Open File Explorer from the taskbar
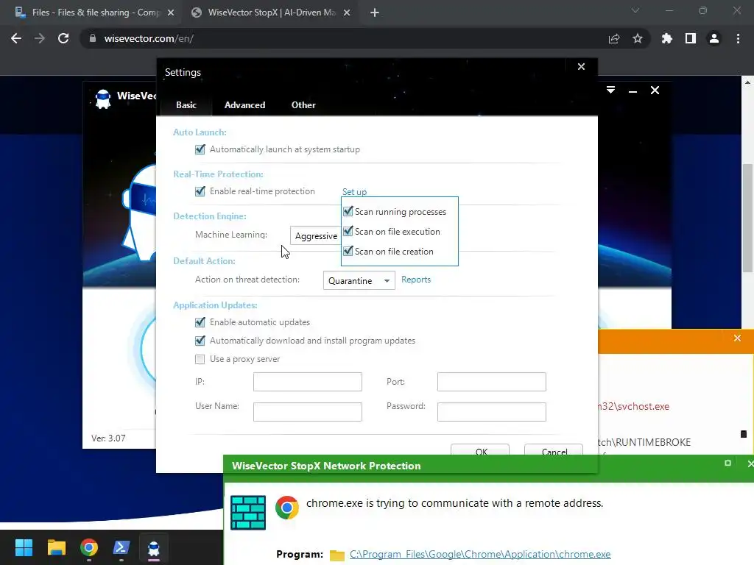 click(x=56, y=547)
